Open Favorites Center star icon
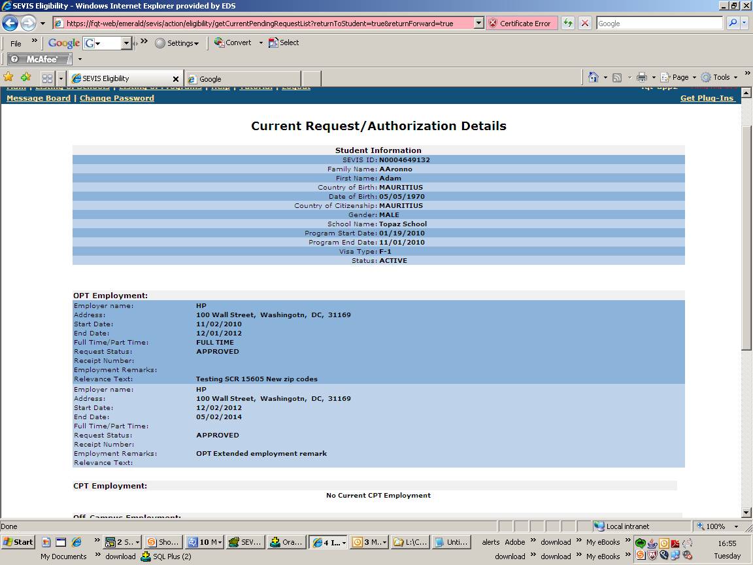The height and width of the screenshot is (565, 753). pyautogui.click(x=8, y=77)
